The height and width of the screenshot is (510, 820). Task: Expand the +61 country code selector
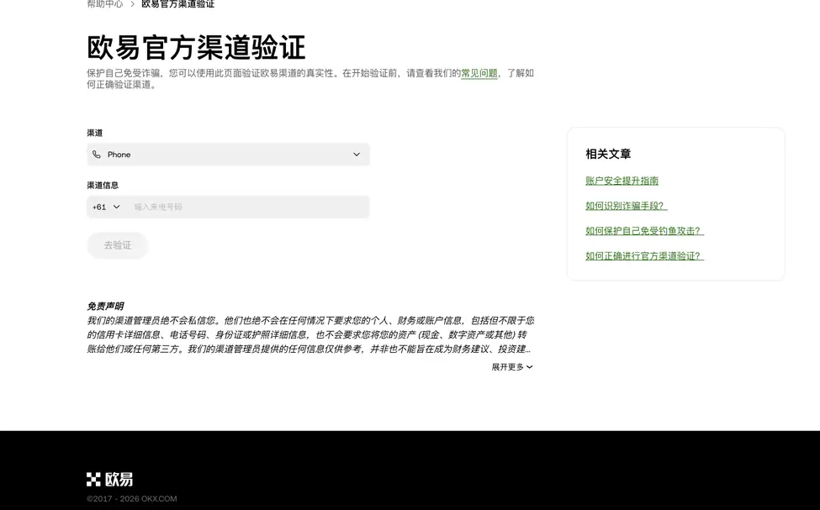(x=106, y=207)
